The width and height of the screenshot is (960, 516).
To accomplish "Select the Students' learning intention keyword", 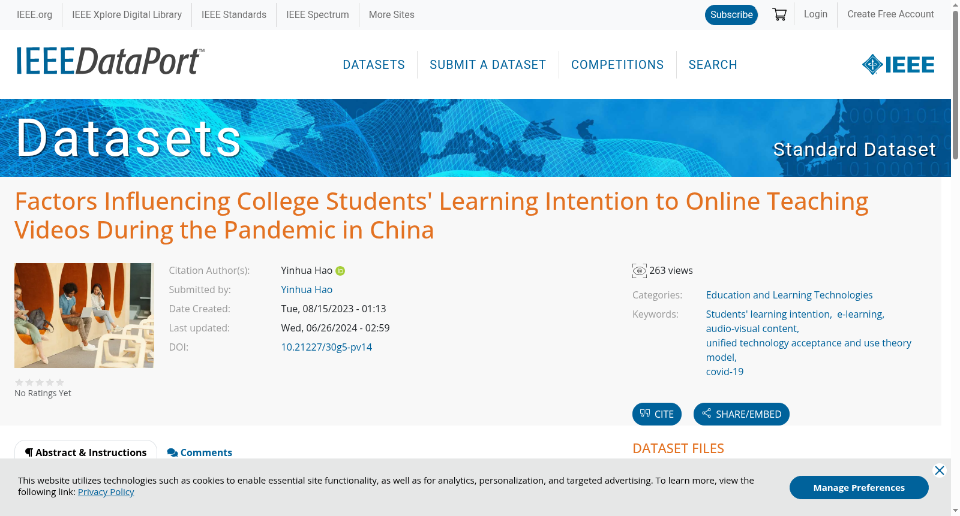I will coord(768,314).
